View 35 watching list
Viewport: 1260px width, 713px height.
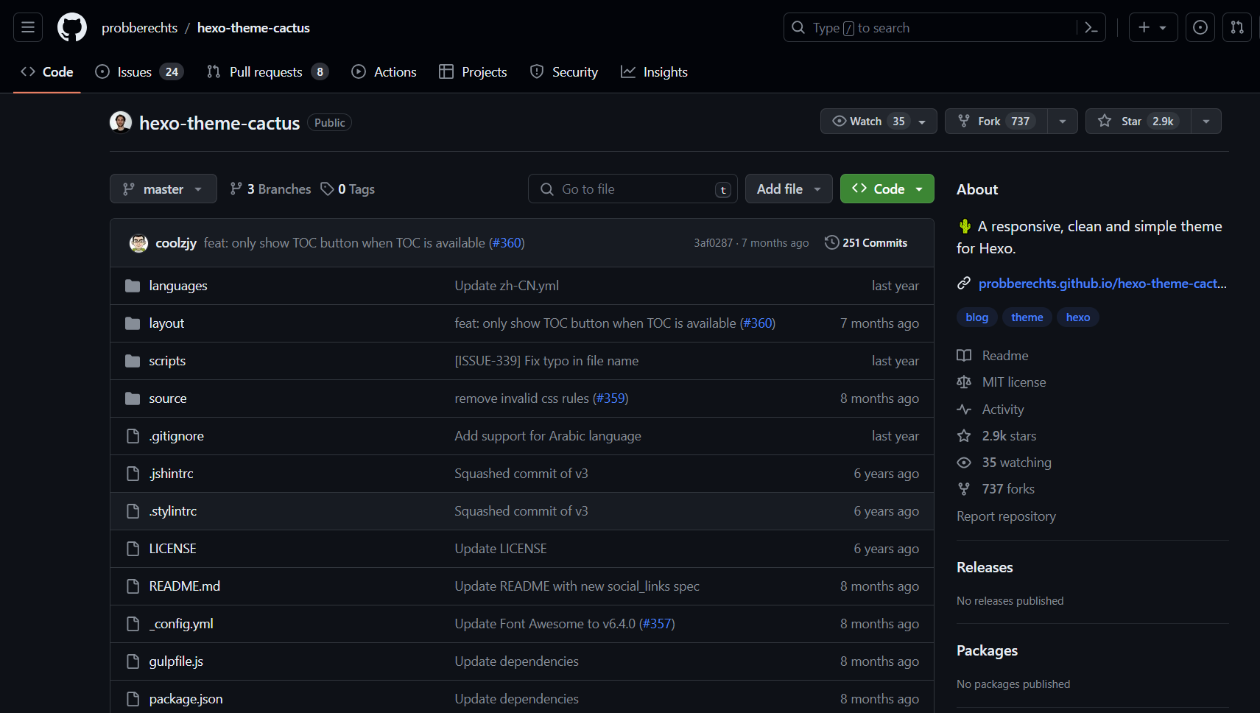1004,463
